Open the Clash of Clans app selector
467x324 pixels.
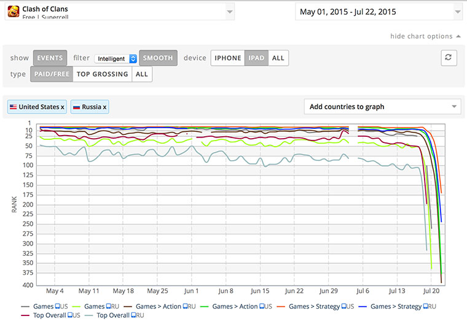(x=120, y=12)
